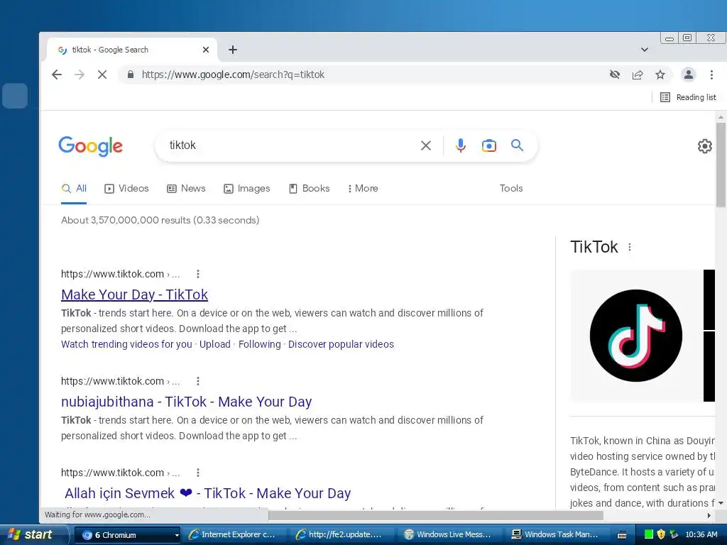Open Watch trending videos for you sitelink

coord(126,344)
